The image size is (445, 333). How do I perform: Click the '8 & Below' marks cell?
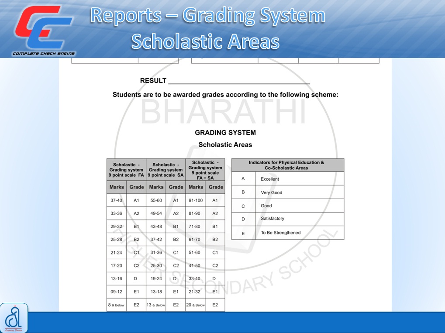(x=116, y=305)
